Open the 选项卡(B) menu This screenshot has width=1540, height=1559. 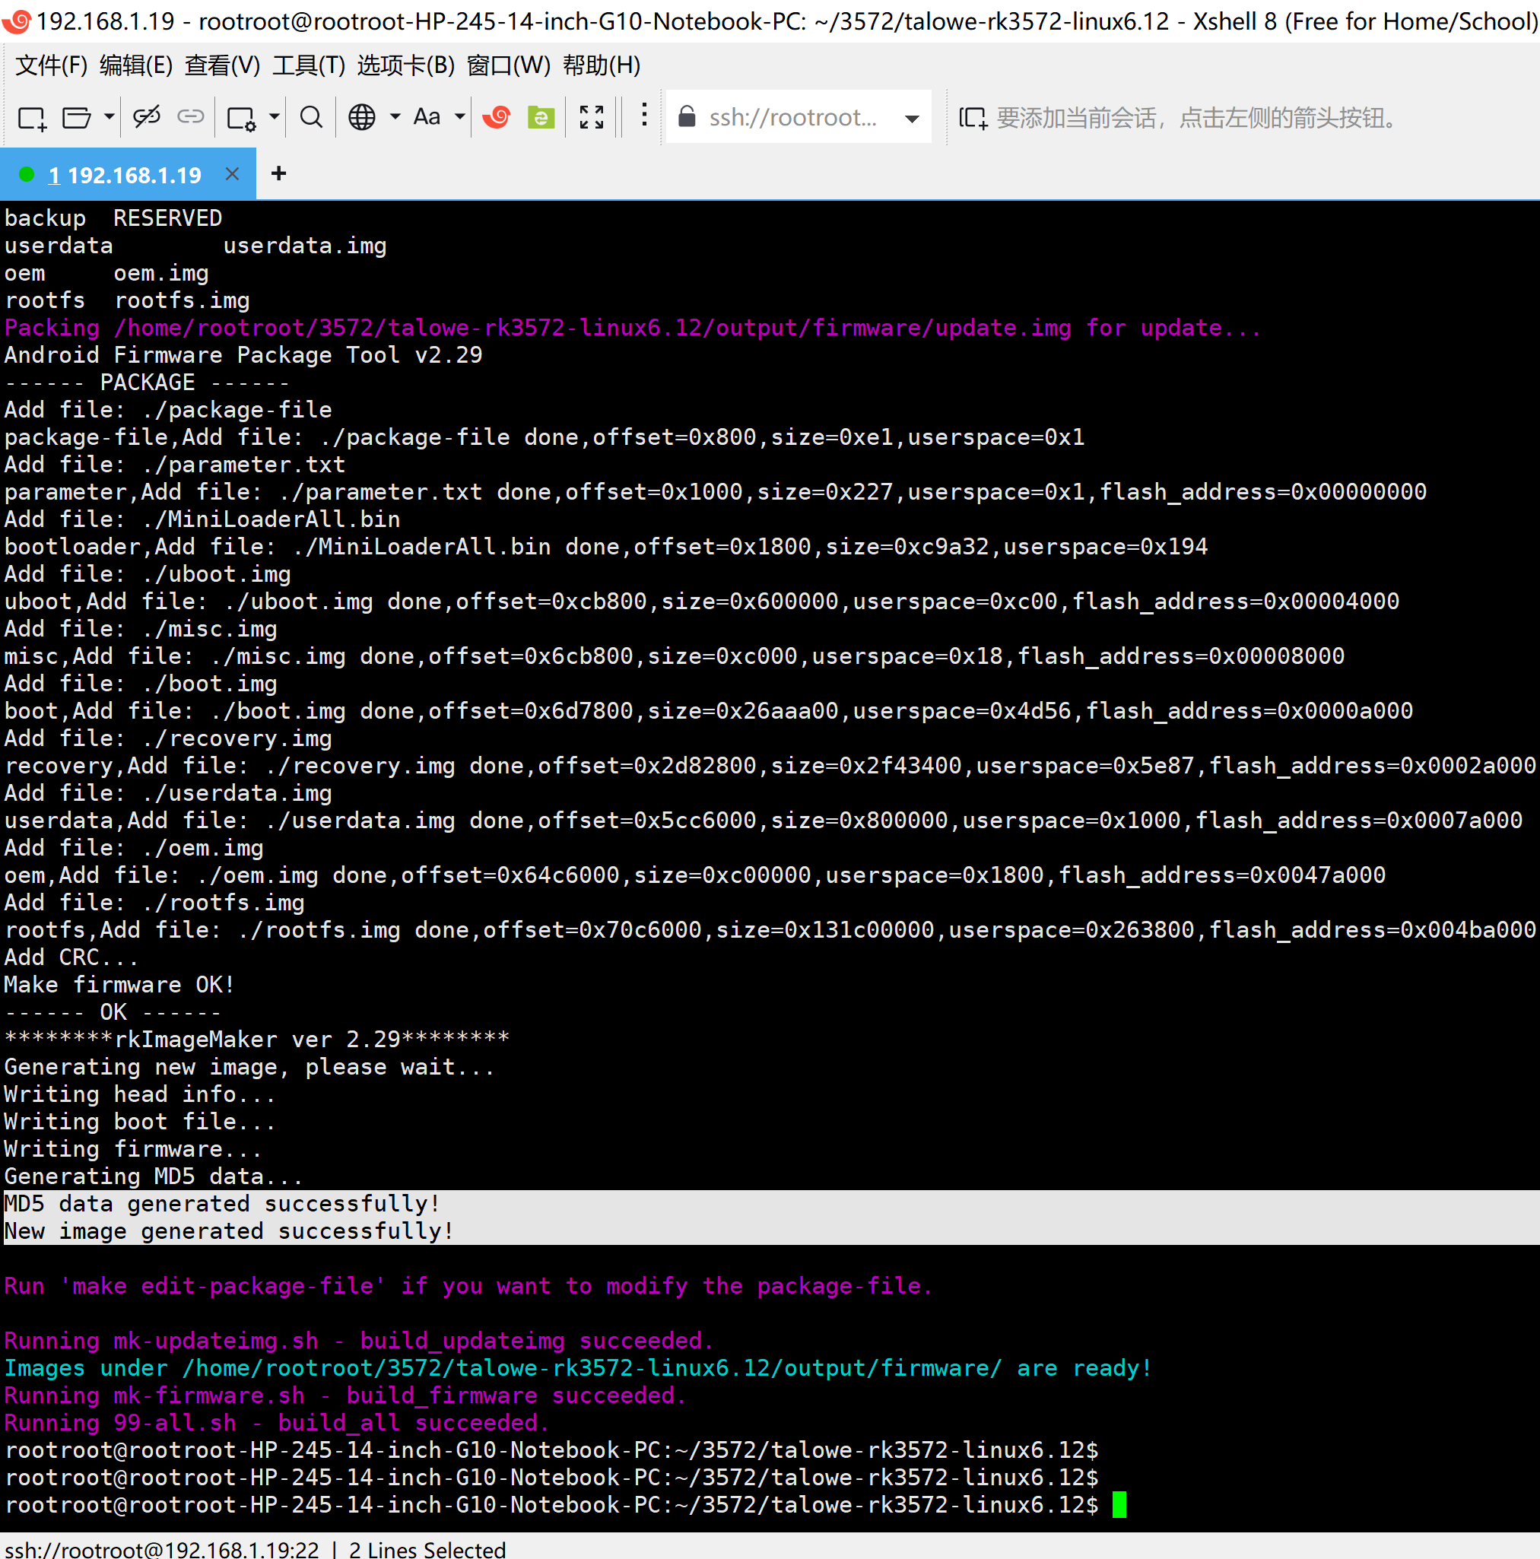click(406, 65)
